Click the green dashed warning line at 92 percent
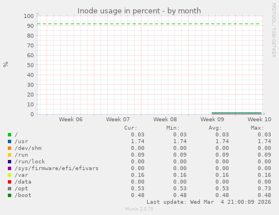This screenshot has width=279, height=215. 148,24
